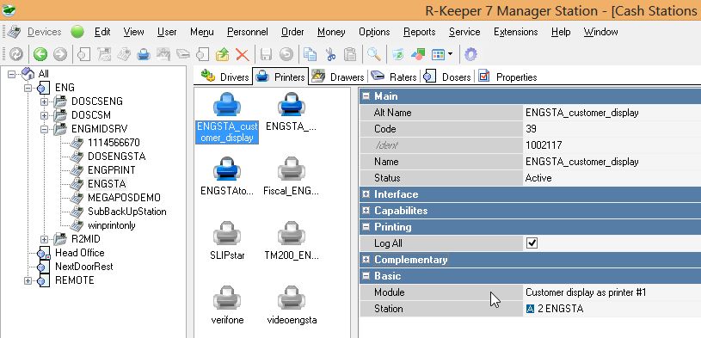
Task: Switch to the Properties tab
Action: [x=507, y=77]
